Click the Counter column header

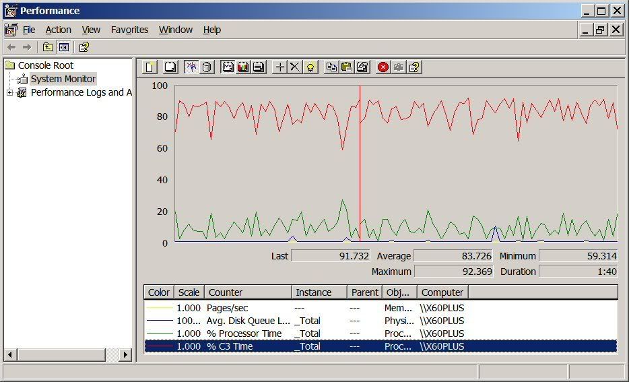(x=248, y=292)
